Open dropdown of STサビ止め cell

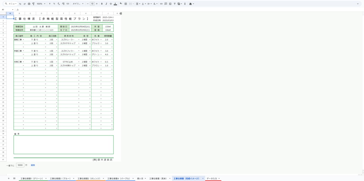pyautogui.click(x=79, y=62)
